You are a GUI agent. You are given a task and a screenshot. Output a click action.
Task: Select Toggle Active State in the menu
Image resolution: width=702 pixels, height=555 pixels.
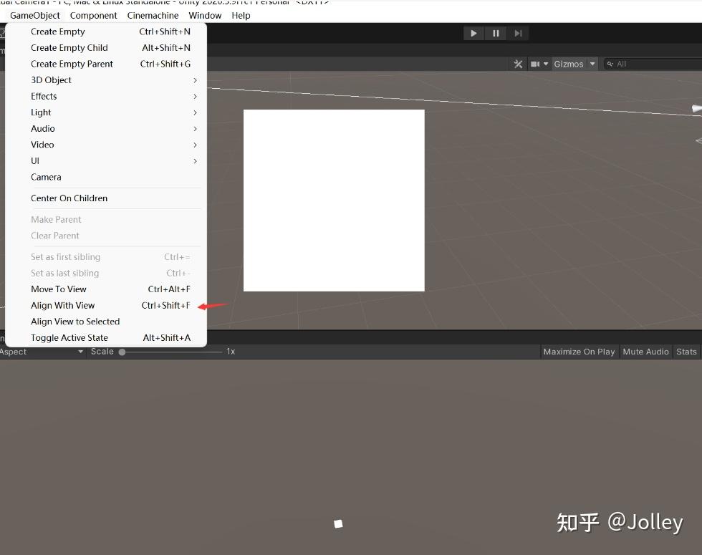[x=69, y=337]
